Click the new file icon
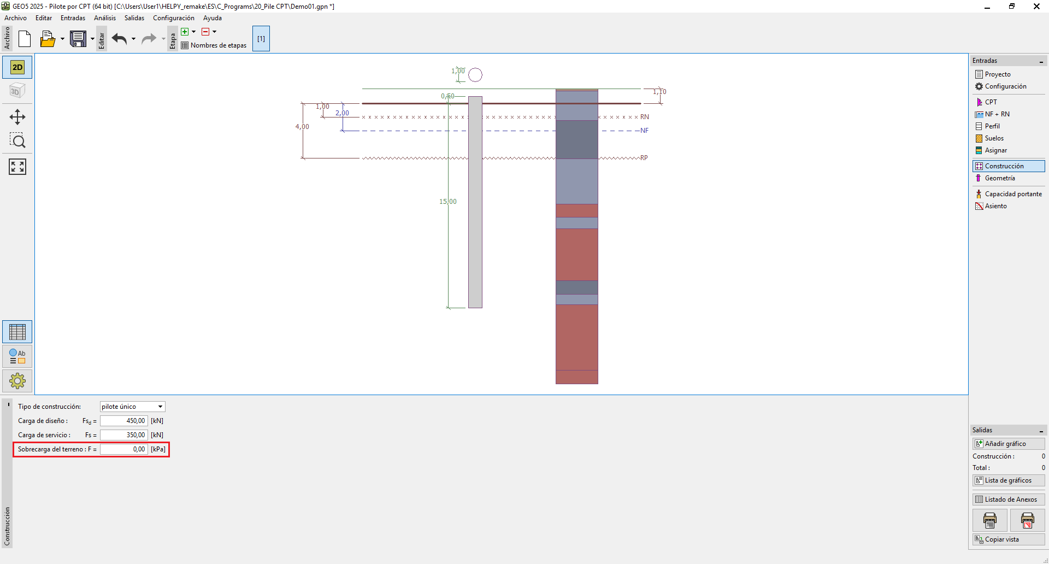Viewport: 1049px width, 564px height. (x=25, y=39)
